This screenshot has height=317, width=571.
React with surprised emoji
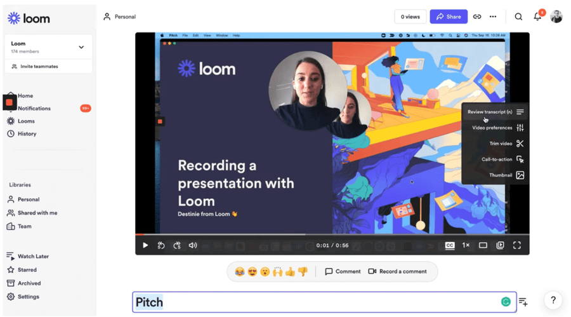click(x=265, y=272)
